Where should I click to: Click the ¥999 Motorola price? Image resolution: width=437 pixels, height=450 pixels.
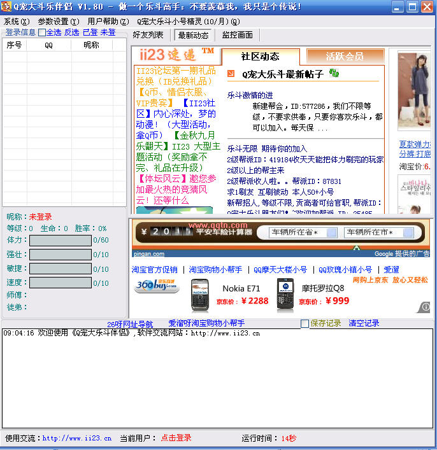(337, 301)
